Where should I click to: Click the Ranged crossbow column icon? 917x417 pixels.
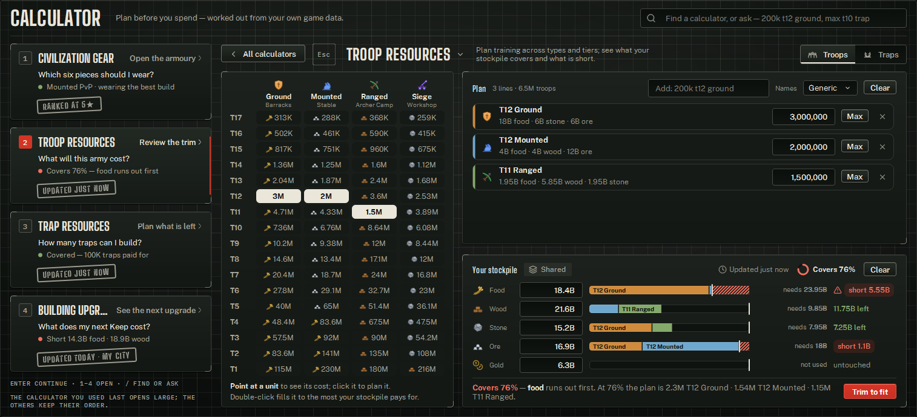374,85
